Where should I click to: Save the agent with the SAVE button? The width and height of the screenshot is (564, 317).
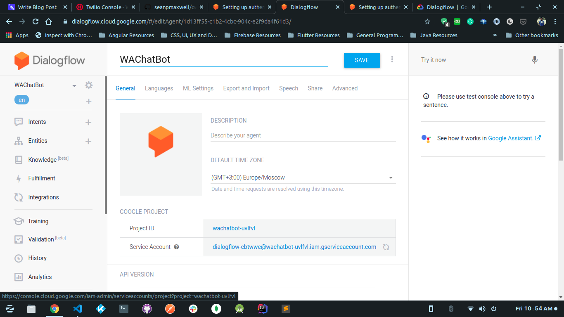[362, 60]
